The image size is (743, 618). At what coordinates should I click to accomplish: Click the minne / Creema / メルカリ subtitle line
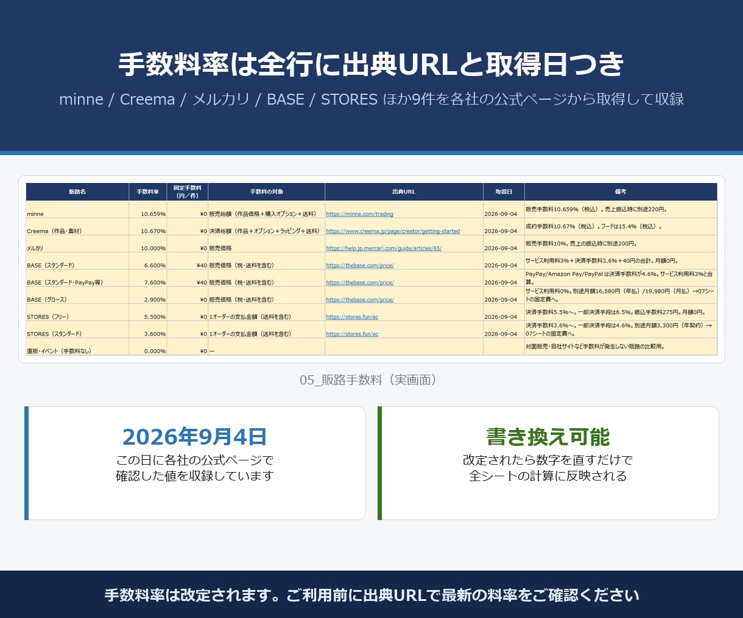pyautogui.click(x=371, y=99)
